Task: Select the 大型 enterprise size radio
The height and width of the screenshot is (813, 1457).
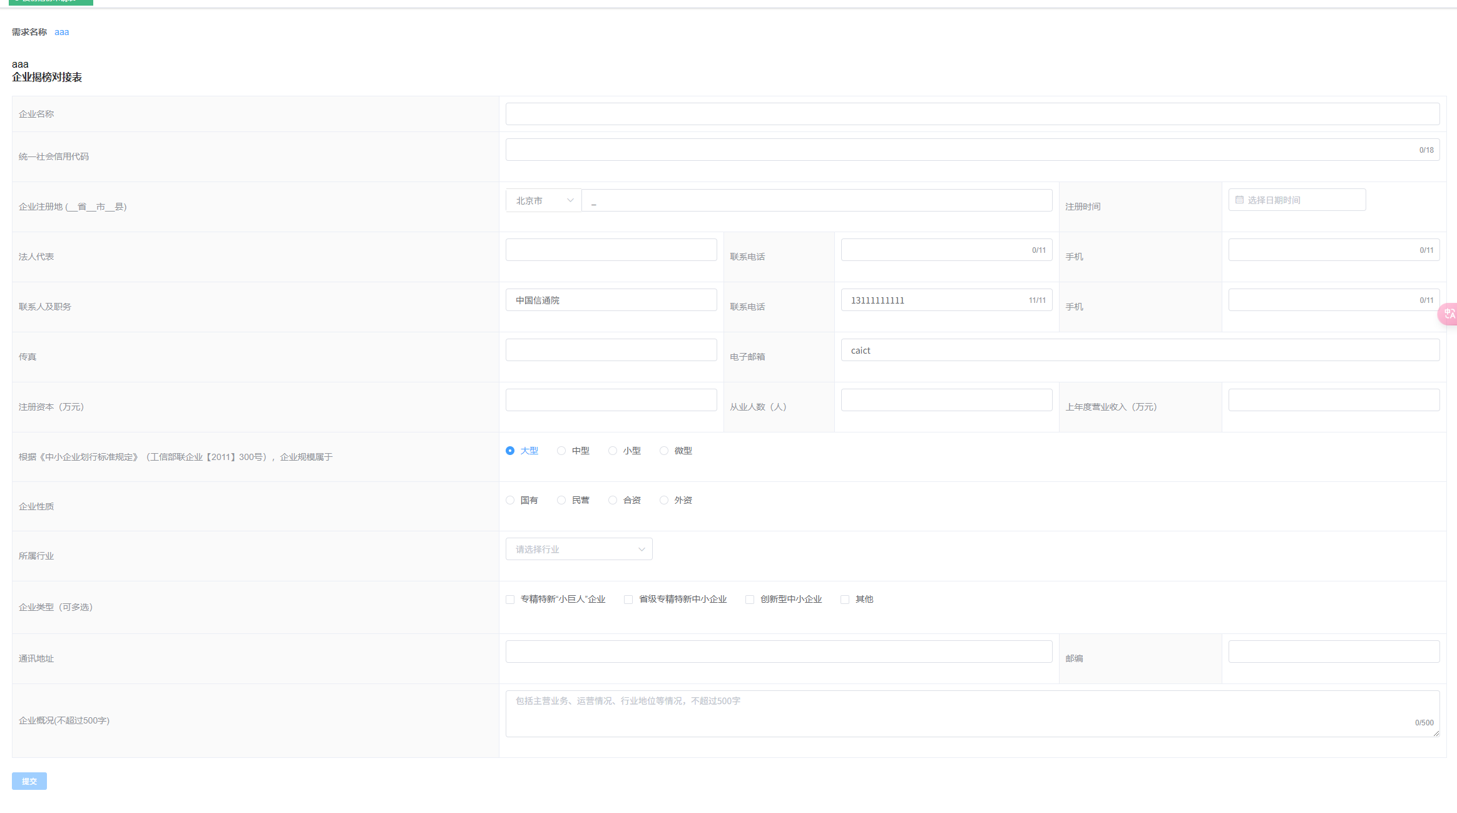Action: pos(510,451)
